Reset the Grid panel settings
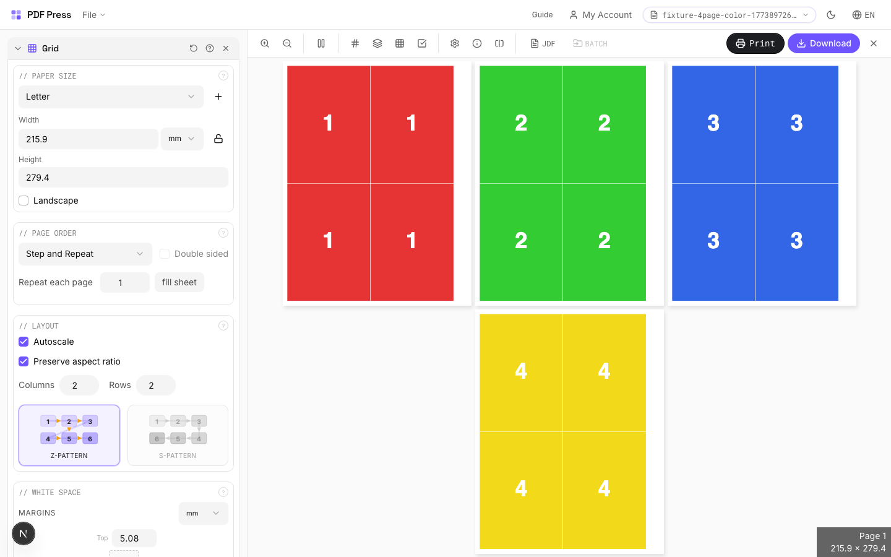Screen dimensions: 891x557 point(194,48)
